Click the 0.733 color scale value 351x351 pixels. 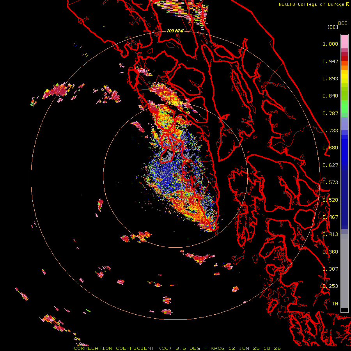330,131
